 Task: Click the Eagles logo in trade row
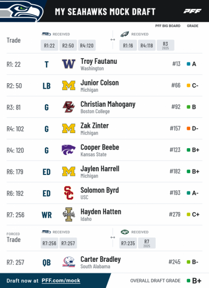click(125, 34)
